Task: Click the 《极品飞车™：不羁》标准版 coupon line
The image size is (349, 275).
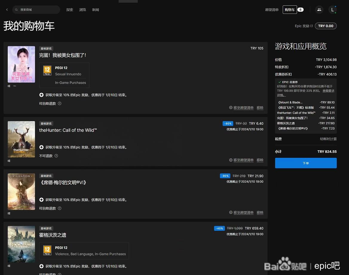Action: [306, 108]
